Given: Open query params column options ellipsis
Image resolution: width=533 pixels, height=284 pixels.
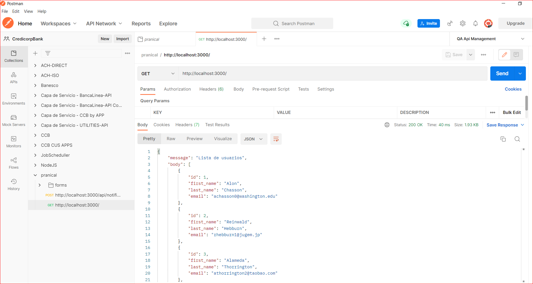Looking at the screenshot, I should pos(493,113).
